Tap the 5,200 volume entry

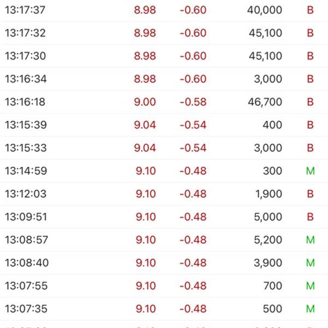tap(268, 239)
